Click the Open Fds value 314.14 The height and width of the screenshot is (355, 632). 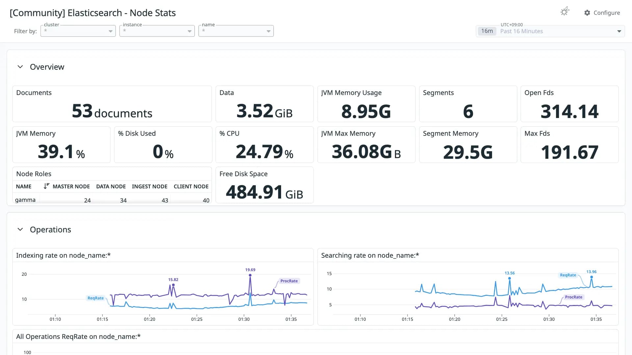click(569, 111)
